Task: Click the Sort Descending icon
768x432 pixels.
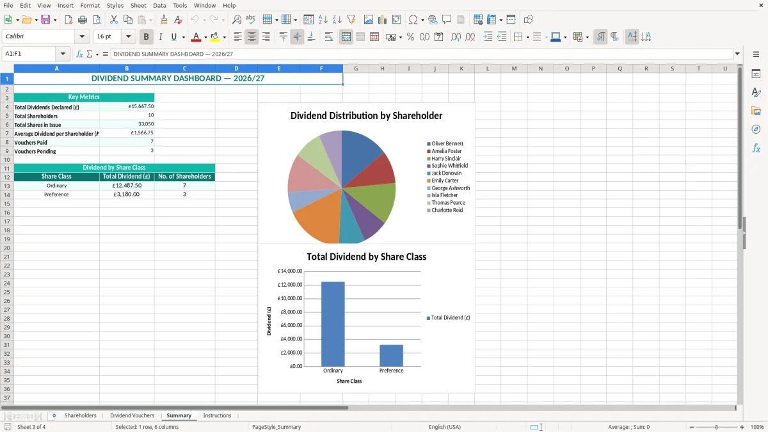Action: [337, 20]
